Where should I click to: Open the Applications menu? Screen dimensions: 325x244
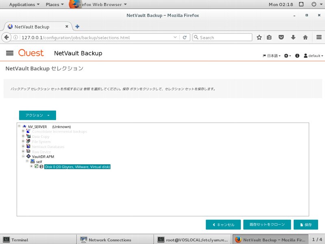coord(24,4)
